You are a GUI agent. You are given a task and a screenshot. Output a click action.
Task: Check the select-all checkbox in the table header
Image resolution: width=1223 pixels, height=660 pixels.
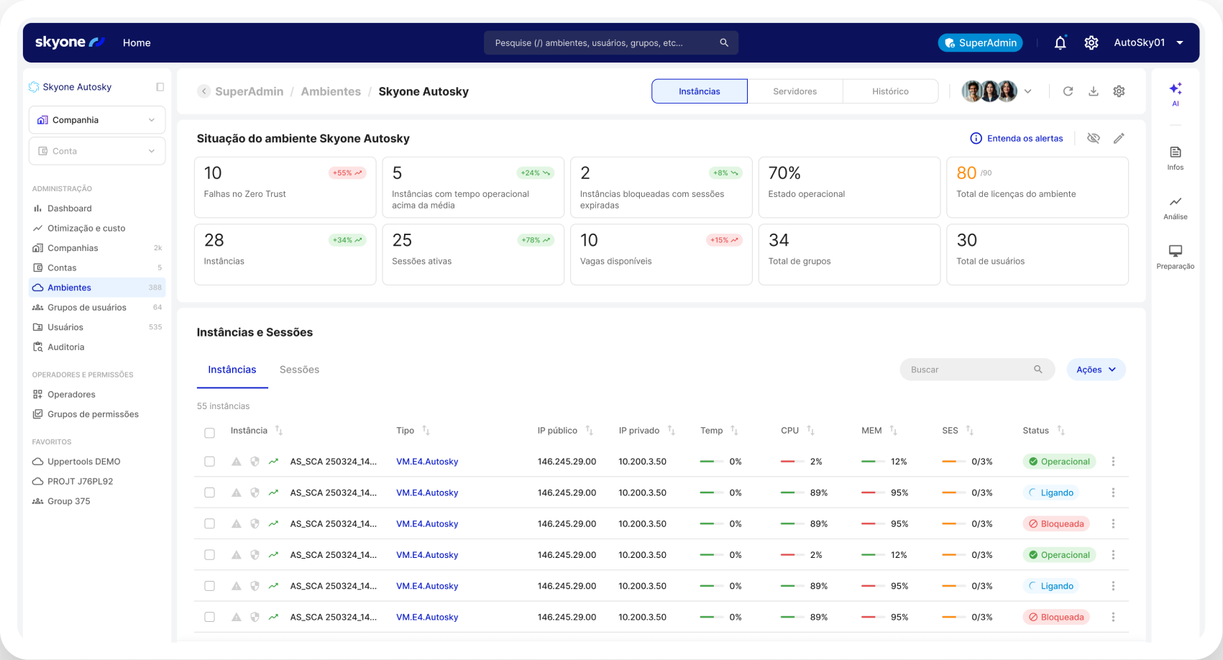pyautogui.click(x=209, y=433)
